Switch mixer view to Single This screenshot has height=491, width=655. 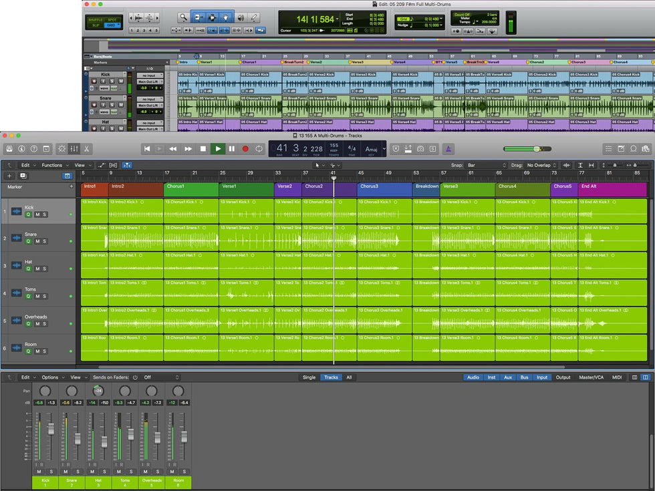pyautogui.click(x=309, y=377)
